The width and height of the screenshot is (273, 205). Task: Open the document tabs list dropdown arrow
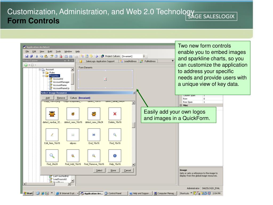172,61
